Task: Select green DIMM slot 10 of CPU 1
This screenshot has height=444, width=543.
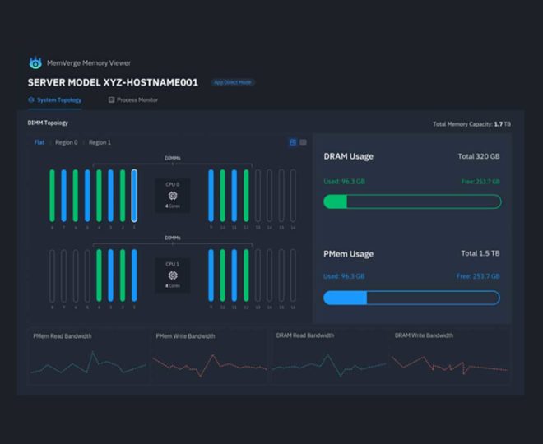Action: [223, 275]
